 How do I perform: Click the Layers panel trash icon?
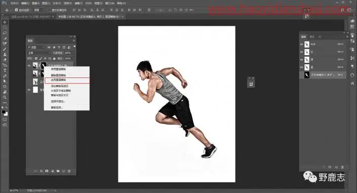pos(69,171)
